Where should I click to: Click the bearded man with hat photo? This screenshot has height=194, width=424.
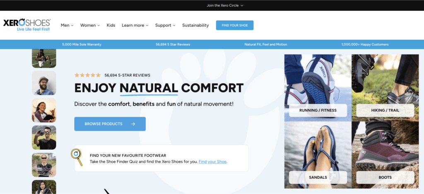44,83
